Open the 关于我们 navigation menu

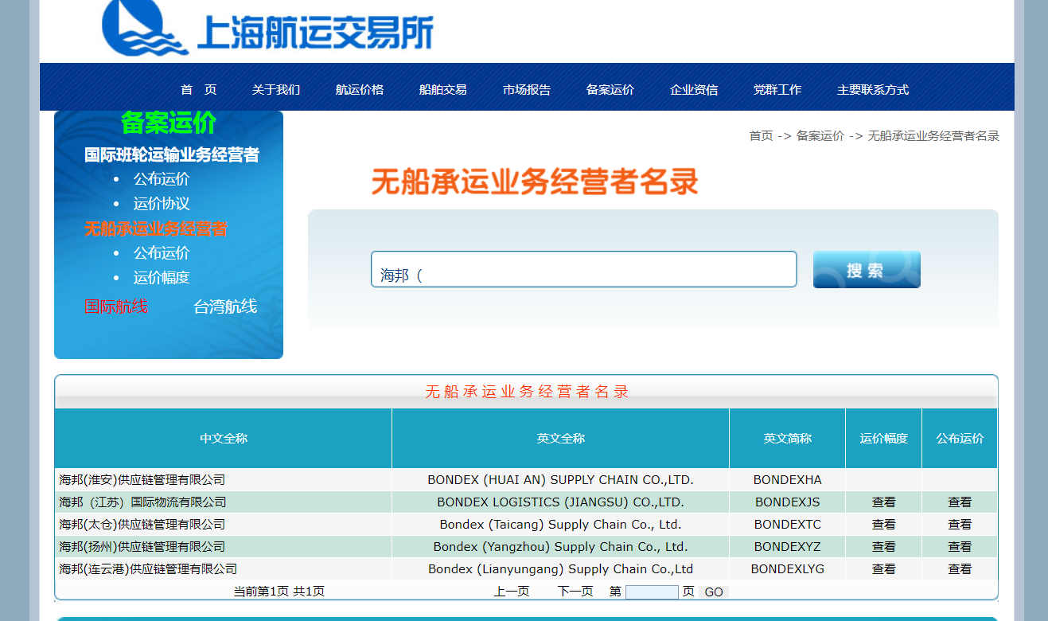[275, 90]
